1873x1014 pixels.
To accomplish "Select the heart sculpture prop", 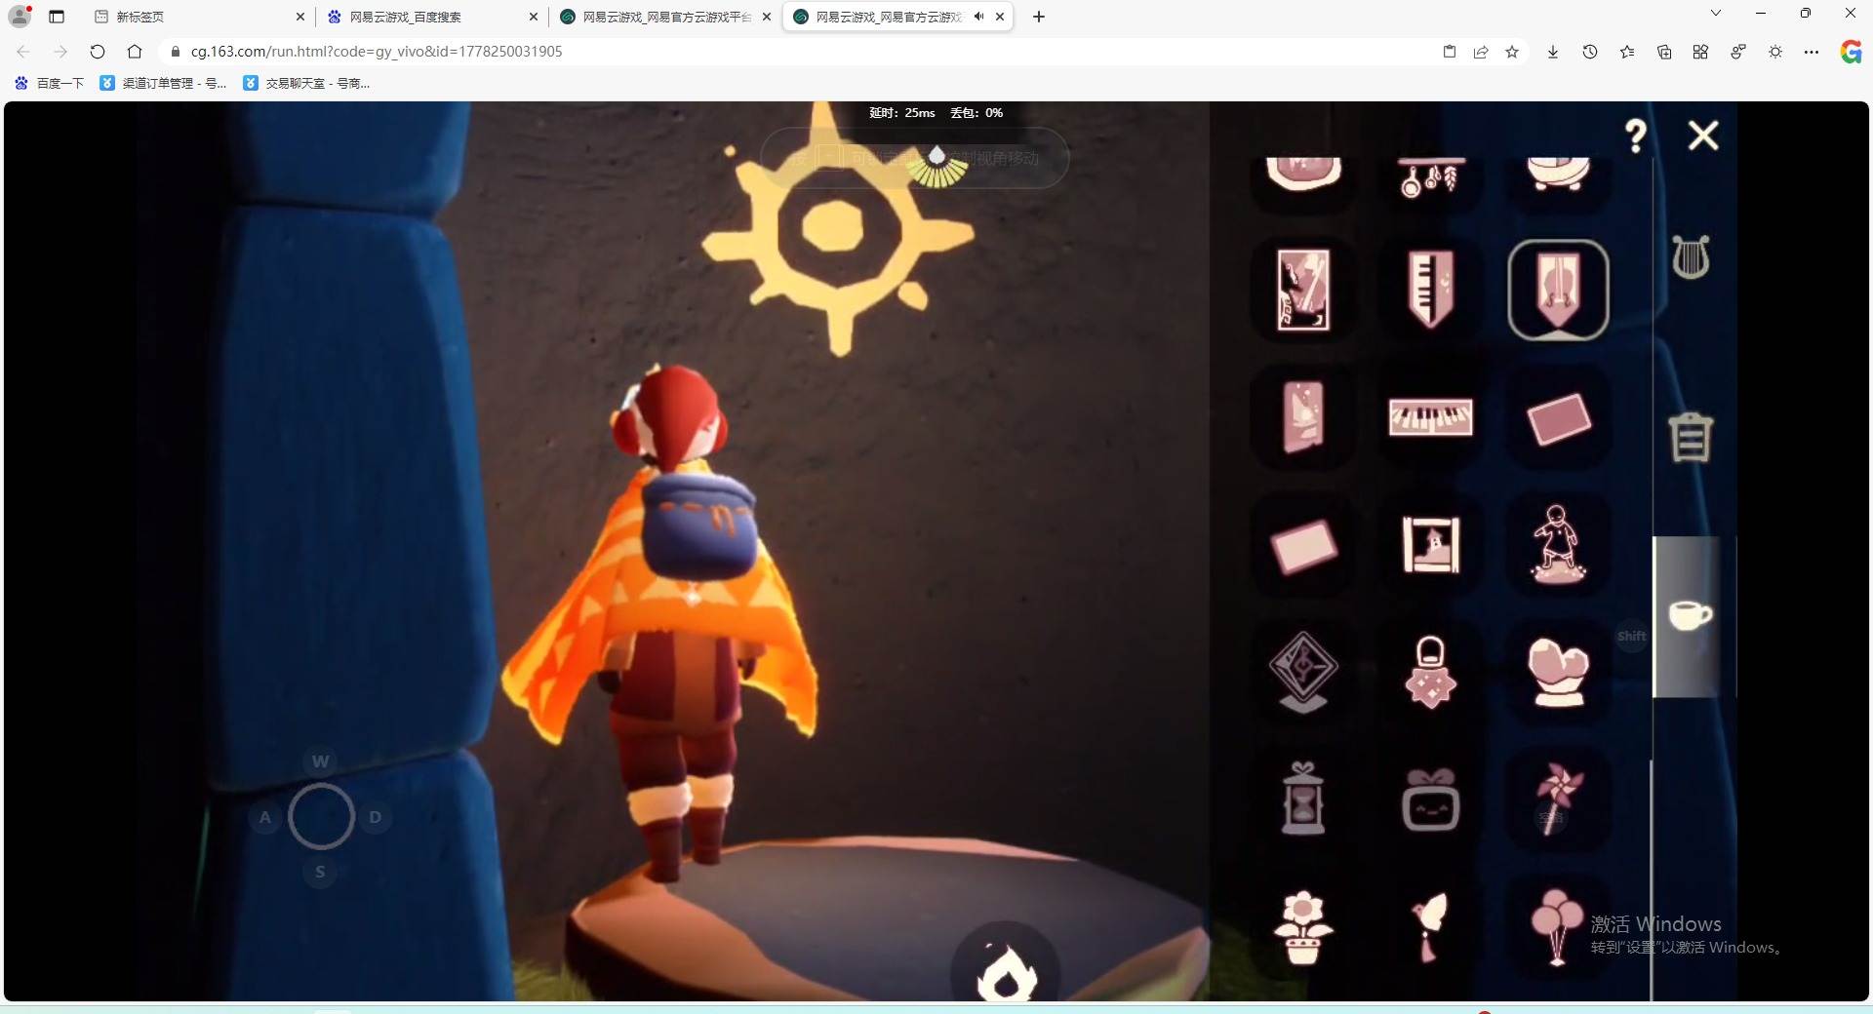I will (x=1558, y=672).
